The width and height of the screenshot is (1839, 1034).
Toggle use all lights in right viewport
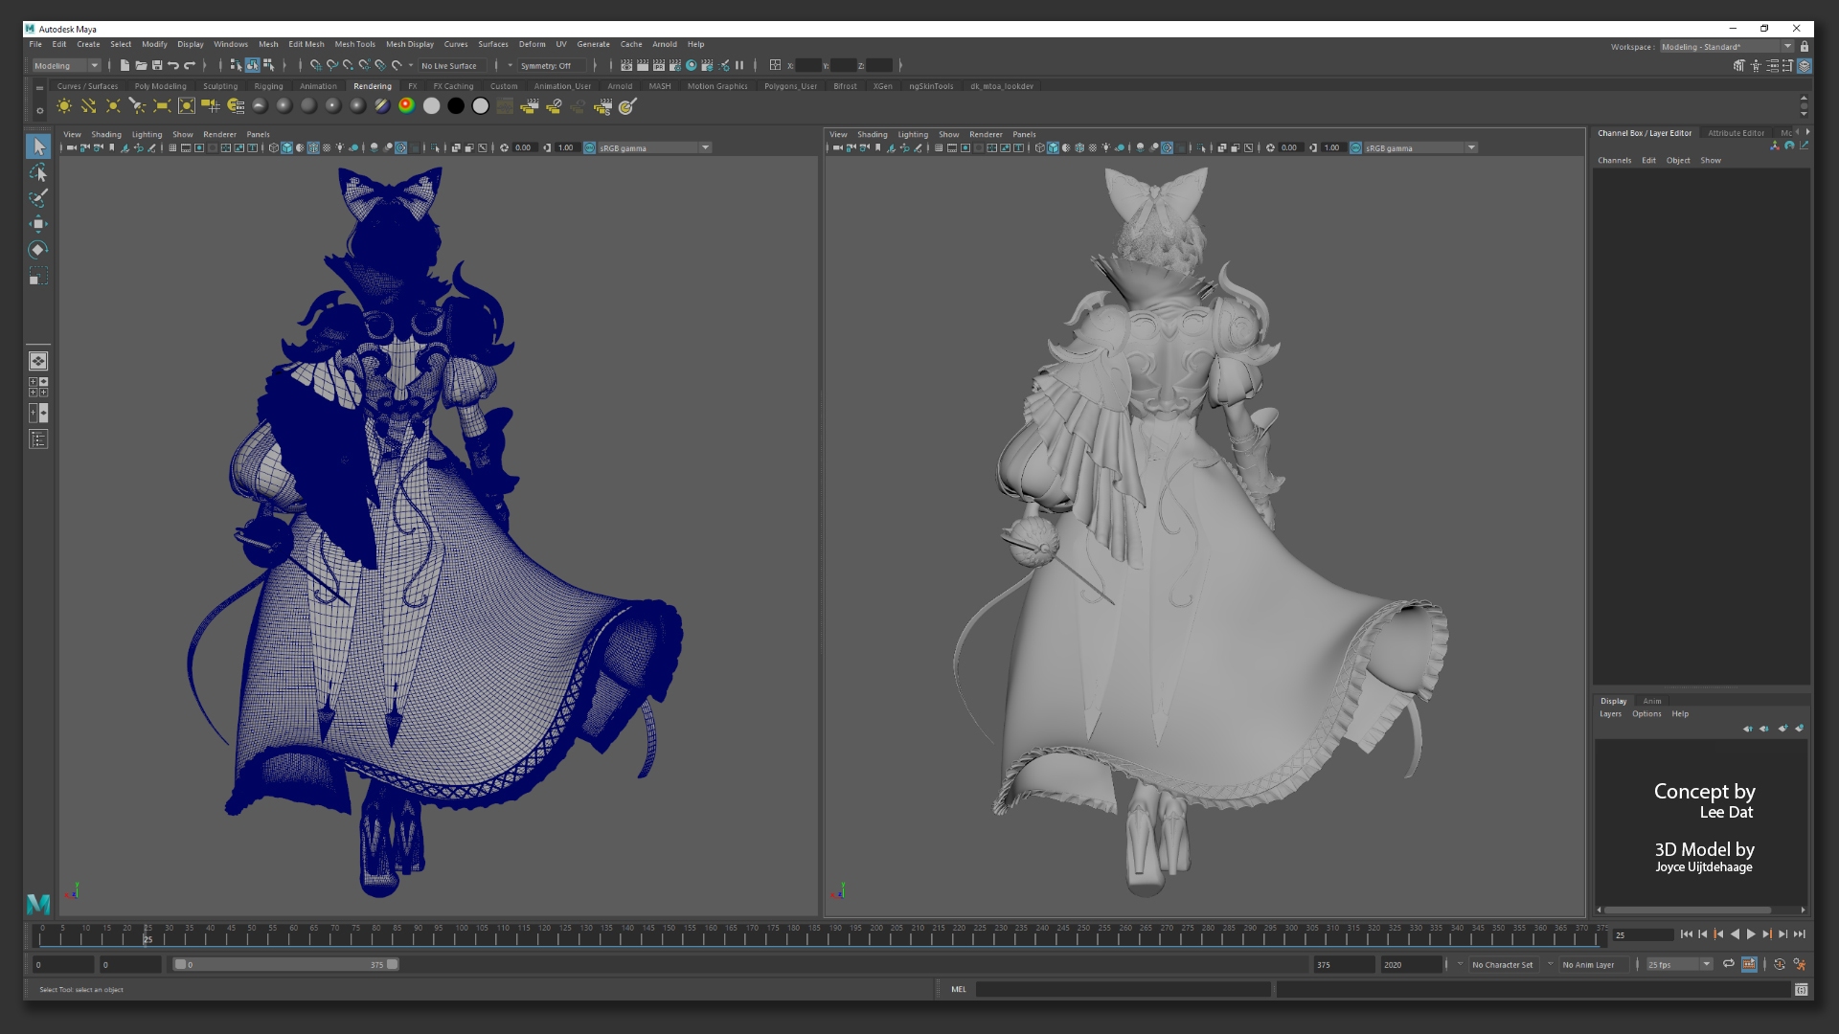pyautogui.click(x=1106, y=147)
